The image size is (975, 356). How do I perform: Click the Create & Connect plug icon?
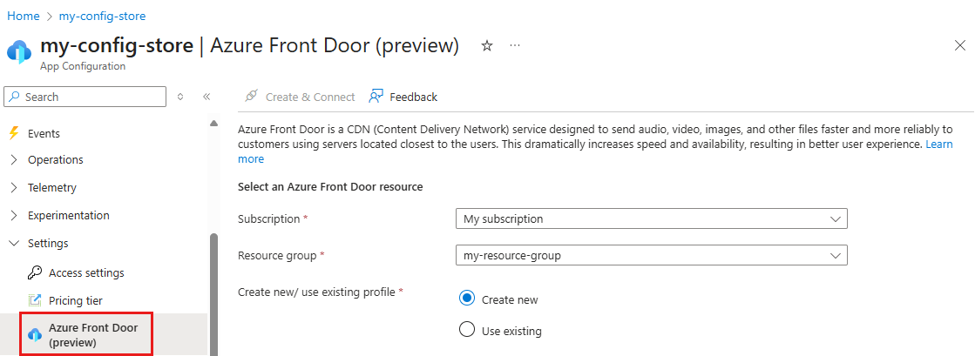pyautogui.click(x=251, y=97)
